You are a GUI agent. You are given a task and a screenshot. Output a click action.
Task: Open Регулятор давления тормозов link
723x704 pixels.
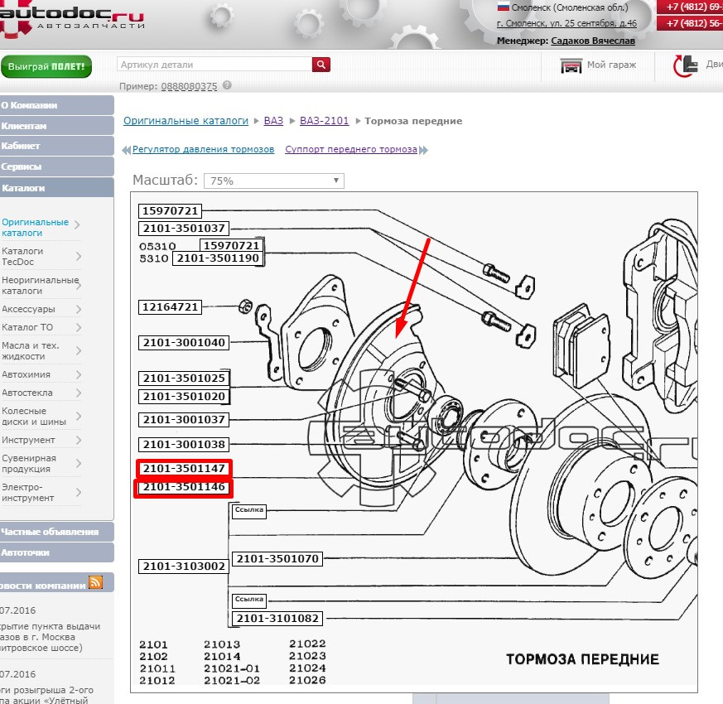pyautogui.click(x=204, y=149)
